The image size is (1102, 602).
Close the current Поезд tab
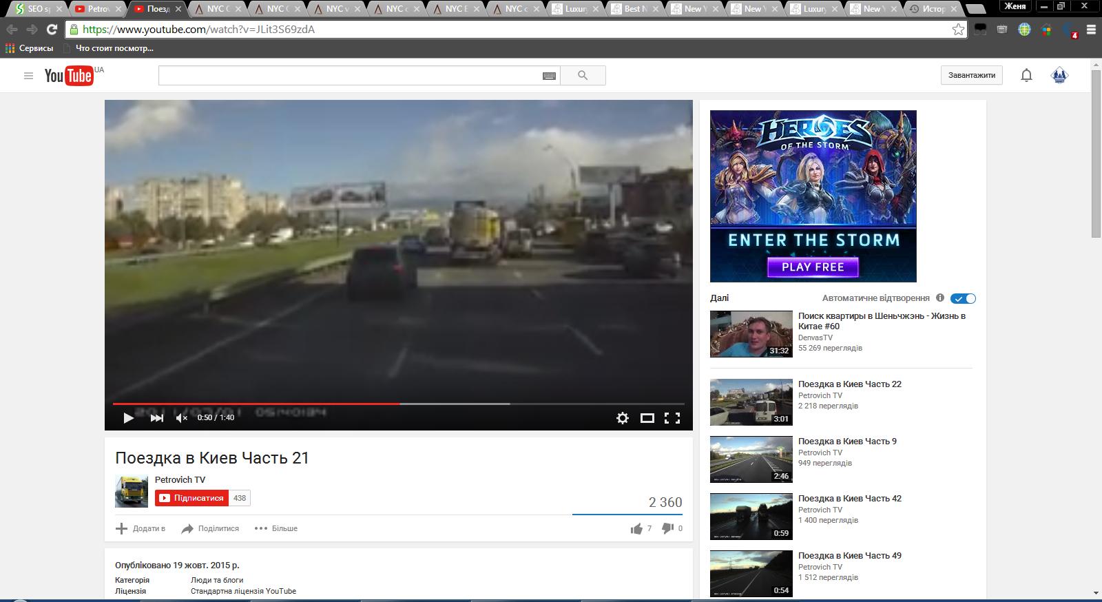(179, 9)
